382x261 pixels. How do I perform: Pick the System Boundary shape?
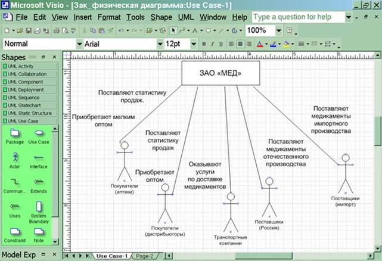tap(39, 212)
